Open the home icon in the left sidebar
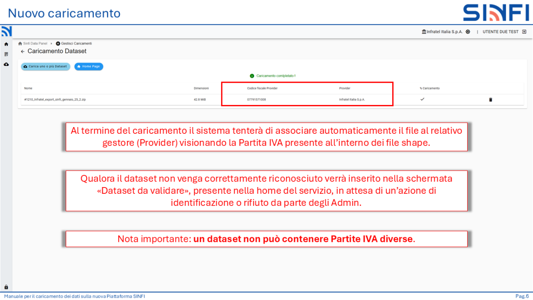The height and width of the screenshot is (300, 533). 6,44
